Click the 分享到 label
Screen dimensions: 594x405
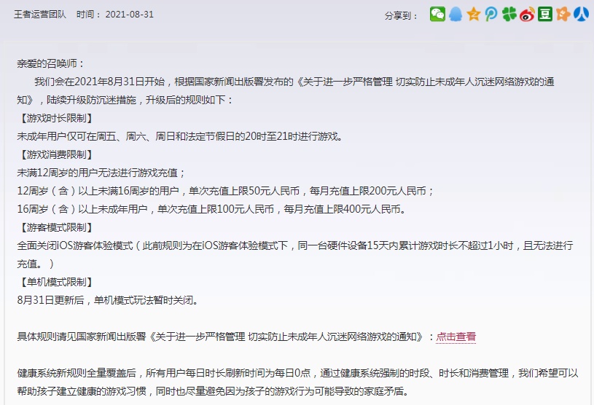coord(401,16)
